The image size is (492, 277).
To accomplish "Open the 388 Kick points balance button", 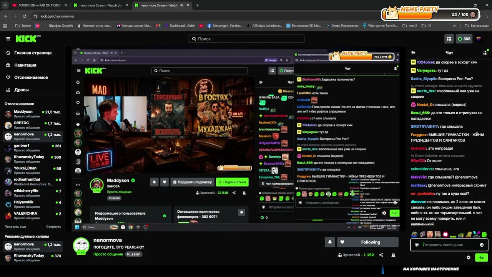I will tap(464, 39).
